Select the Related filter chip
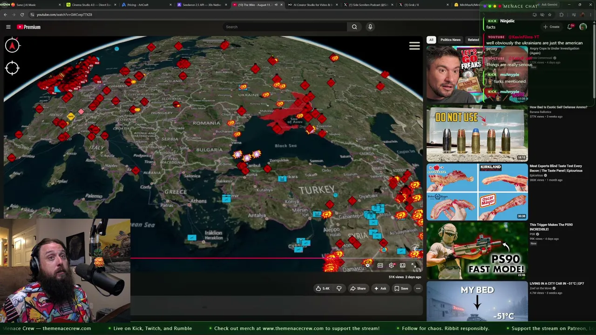This screenshot has height=335, width=596. 473,40
